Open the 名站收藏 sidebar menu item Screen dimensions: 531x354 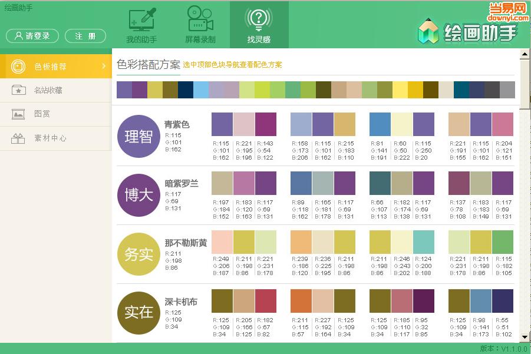48,90
